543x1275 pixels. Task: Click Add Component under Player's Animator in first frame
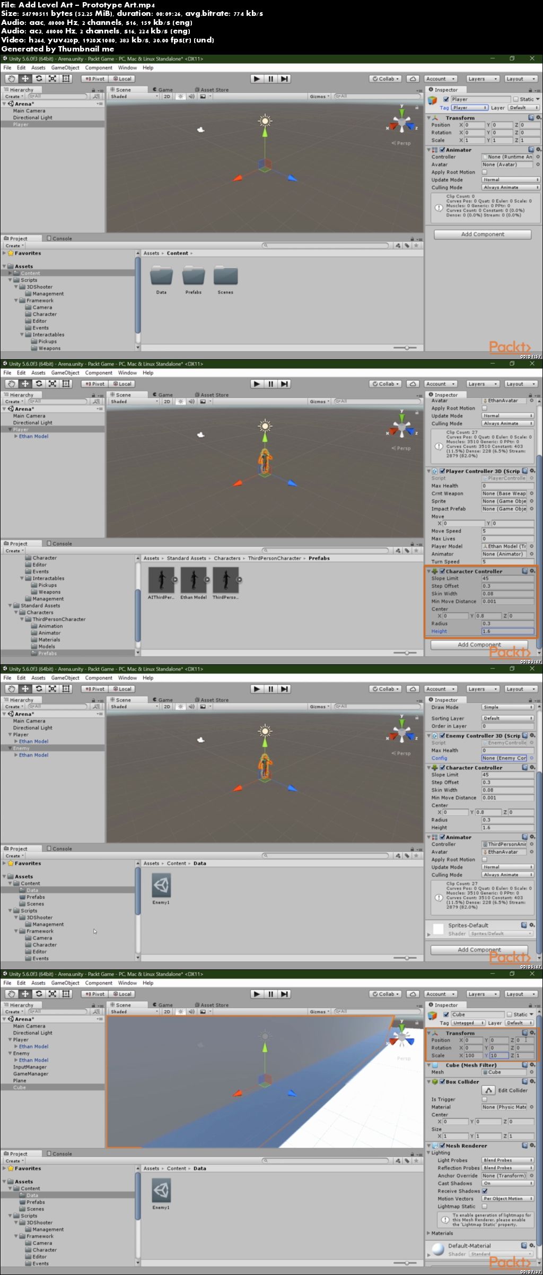483,234
